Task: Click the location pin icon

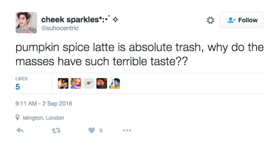Action: click(x=18, y=117)
